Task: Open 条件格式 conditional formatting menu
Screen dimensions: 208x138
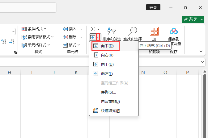Action: [34, 29]
